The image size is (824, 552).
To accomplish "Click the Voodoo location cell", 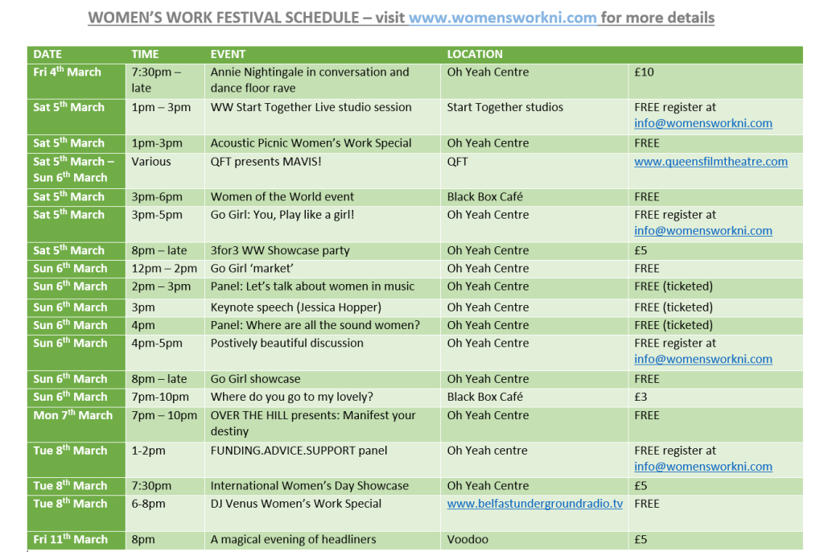I will pyautogui.click(x=534, y=541).
